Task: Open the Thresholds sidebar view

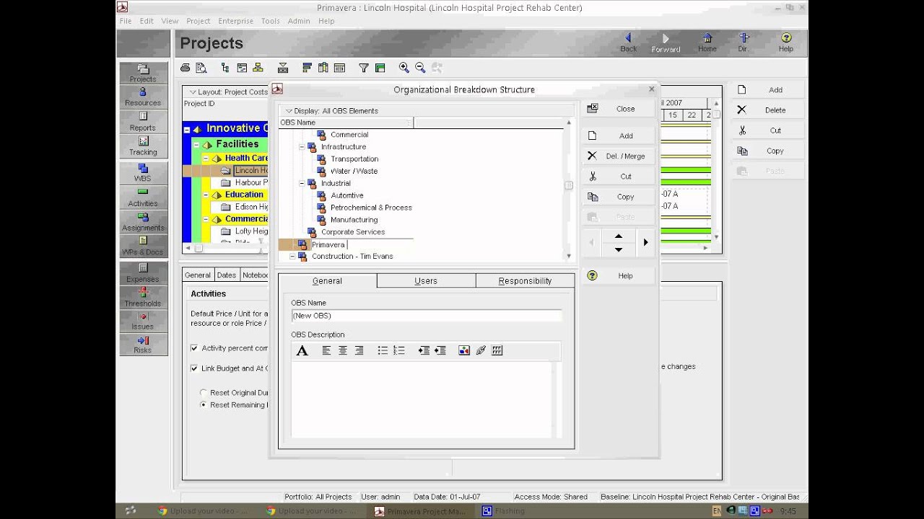Action: click(143, 297)
